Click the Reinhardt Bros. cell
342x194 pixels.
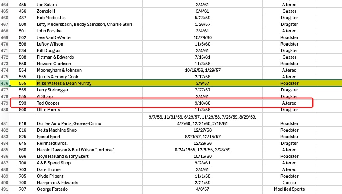click(89, 143)
